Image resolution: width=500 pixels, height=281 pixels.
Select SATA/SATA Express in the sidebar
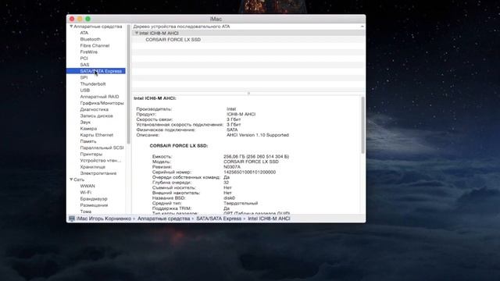coord(96,71)
